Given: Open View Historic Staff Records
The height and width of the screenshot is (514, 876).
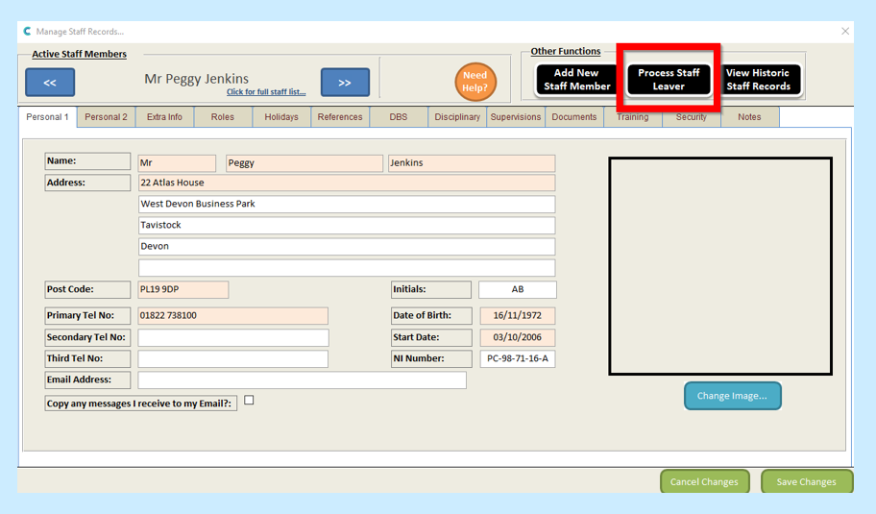Looking at the screenshot, I should [757, 80].
